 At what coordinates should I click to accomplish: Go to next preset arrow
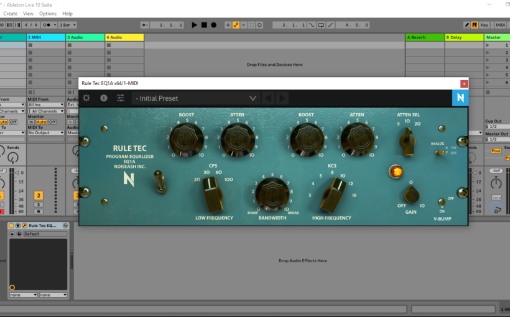pos(282,98)
